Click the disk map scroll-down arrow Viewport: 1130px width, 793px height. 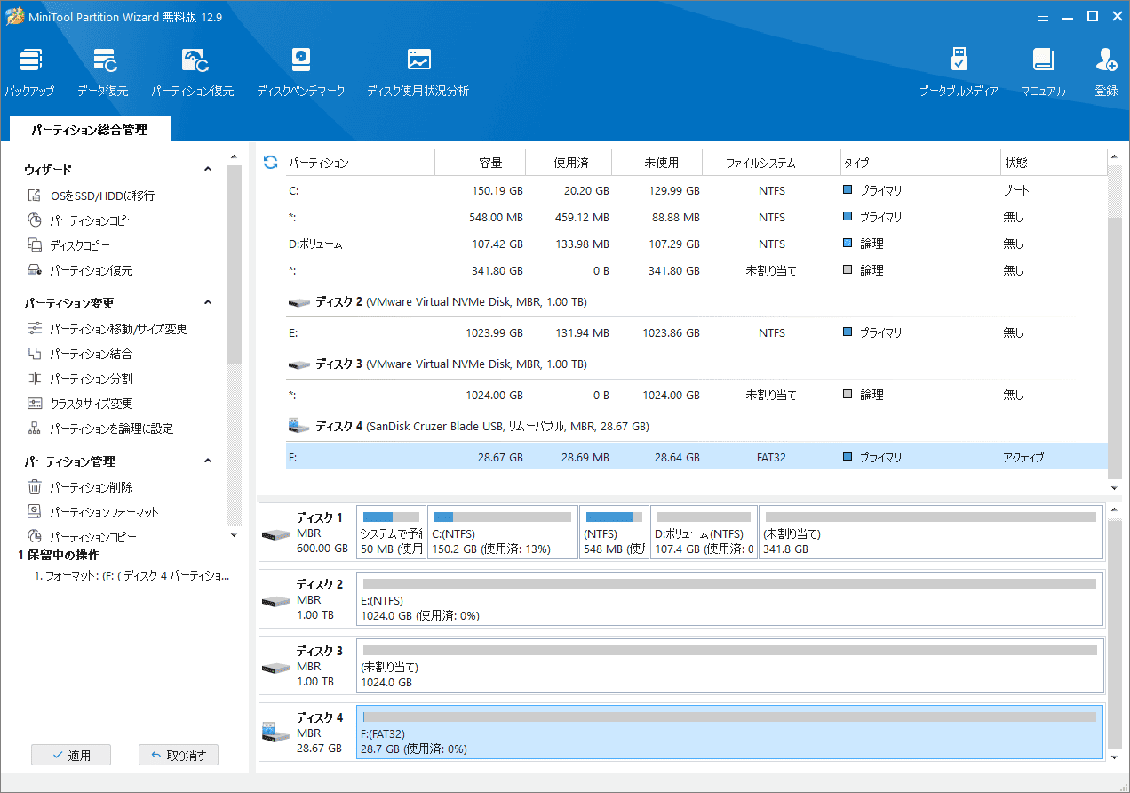1115,757
